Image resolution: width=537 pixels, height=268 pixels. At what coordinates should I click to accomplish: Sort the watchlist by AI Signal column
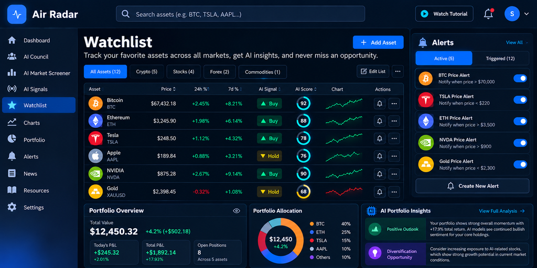(x=270, y=89)
